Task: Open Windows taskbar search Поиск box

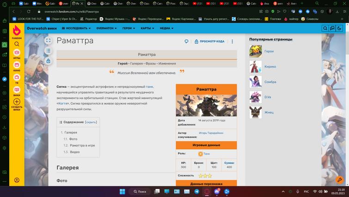Action: tap(140, 191)
